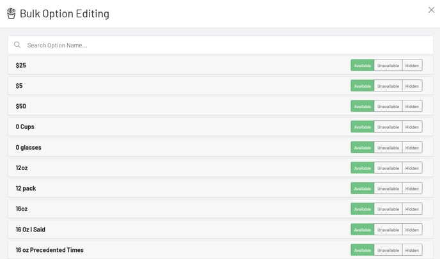The height and width of the screenshot is (259, 440).
Task: Type in the Search Option Name field
Action: click(224, 45)
